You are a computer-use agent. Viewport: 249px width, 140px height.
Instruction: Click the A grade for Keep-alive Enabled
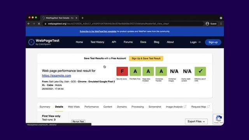pos(148,71)
